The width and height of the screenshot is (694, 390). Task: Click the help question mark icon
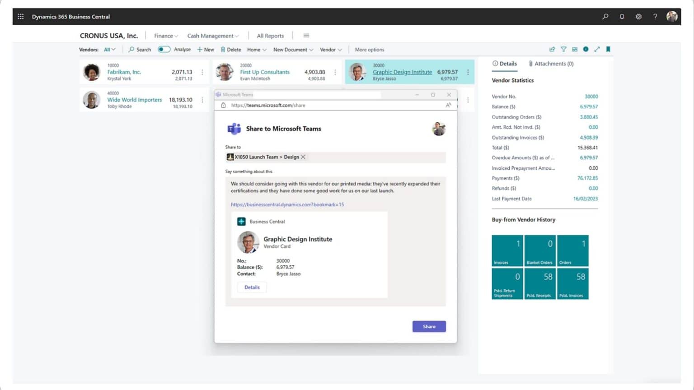tap(655, 17)
